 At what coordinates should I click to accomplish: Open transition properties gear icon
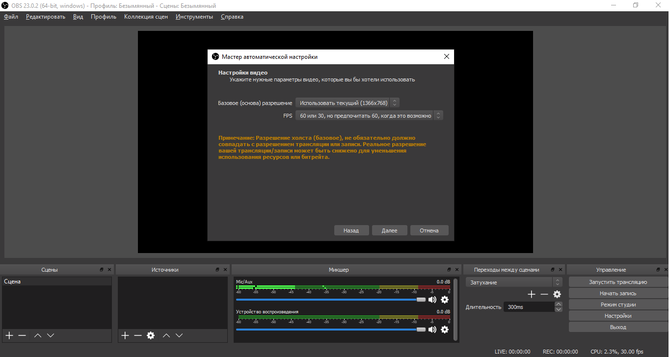pos(557,294)
